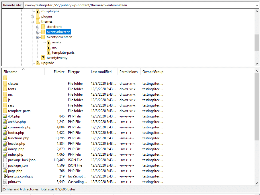260x195 pixels.
Task: Click the image.php file icon
Action: click(5, 149)
